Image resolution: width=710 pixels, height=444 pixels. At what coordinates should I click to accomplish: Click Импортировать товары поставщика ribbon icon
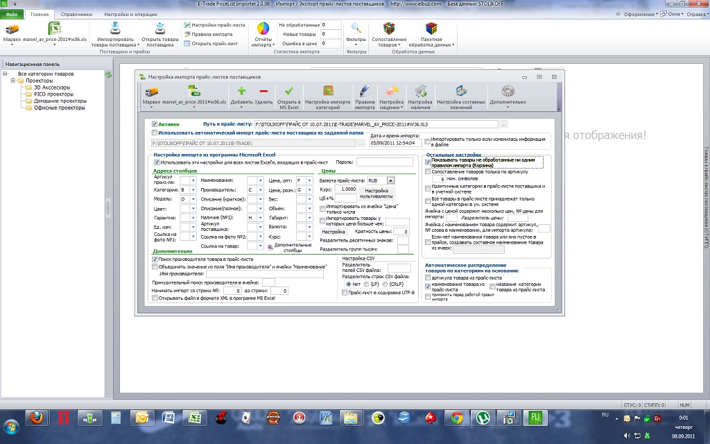tap(116, 28)
